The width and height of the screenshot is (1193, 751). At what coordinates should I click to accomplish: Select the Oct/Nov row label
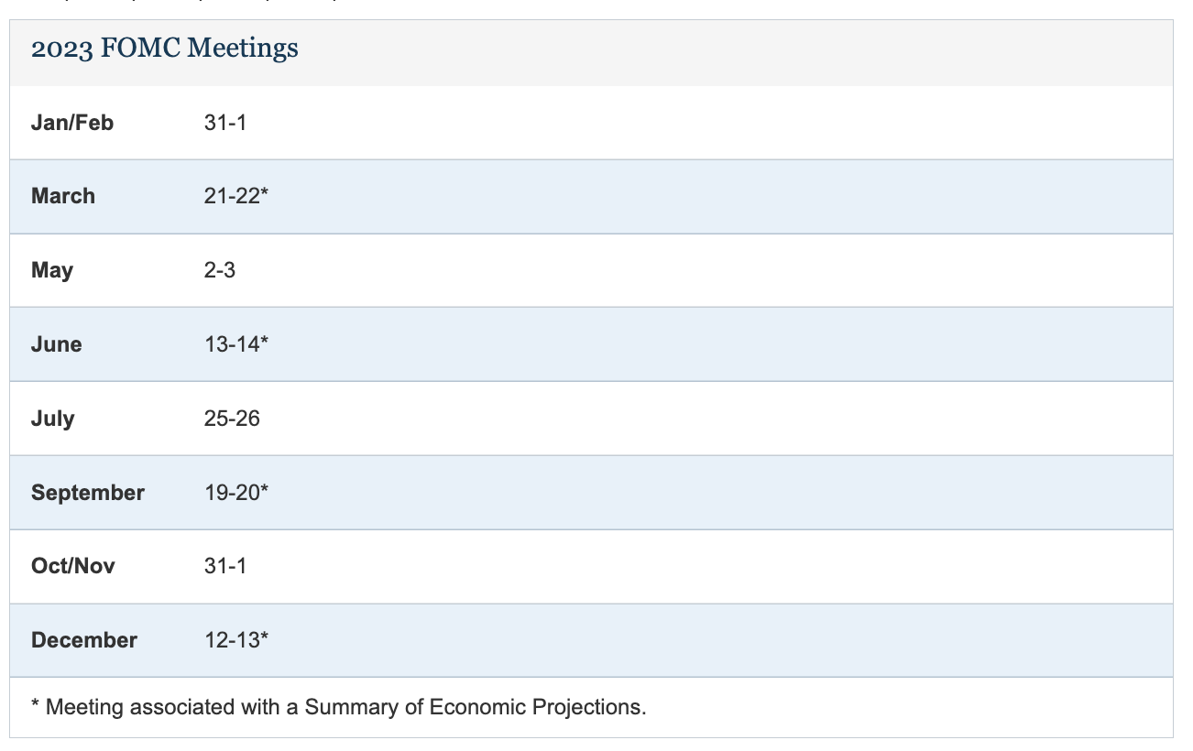point(73,566)
